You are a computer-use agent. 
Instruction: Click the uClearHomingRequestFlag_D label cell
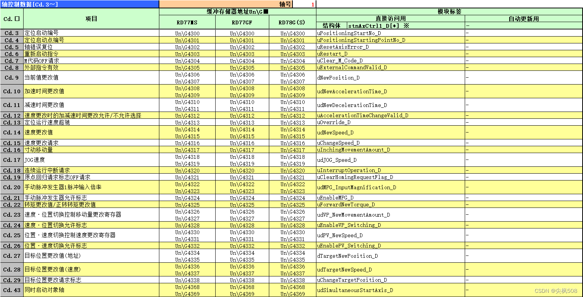click(391, 177)
